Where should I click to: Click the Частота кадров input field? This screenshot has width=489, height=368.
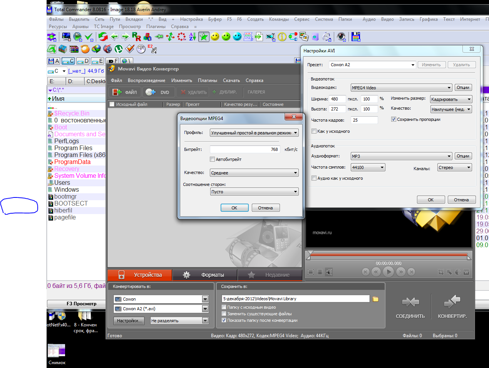coord(364,120)
